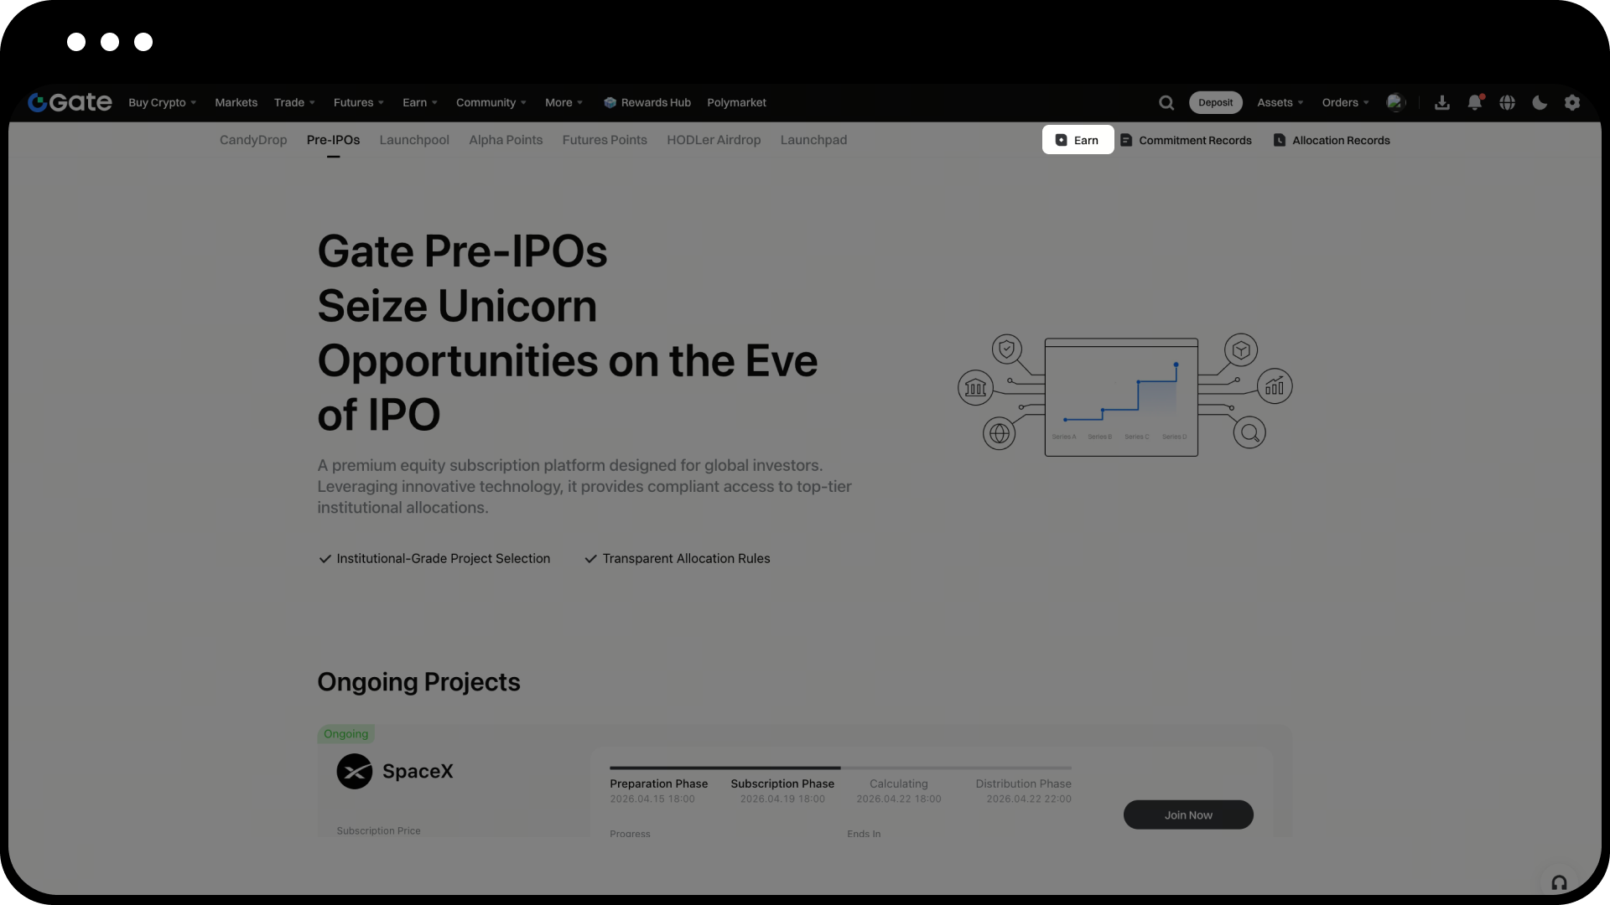Click the Gate logo icon
Screen dimensions: 1610x905
click(38, 102)
